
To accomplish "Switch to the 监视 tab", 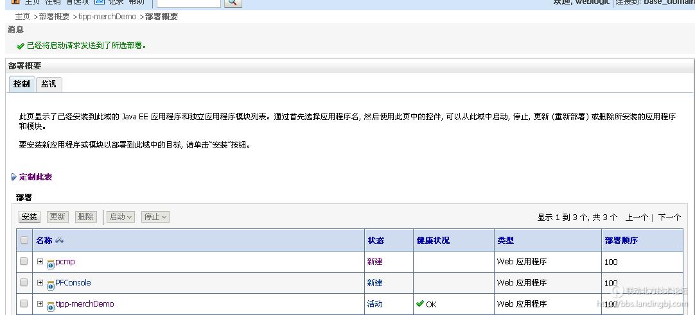I will [x=49, y=84].
